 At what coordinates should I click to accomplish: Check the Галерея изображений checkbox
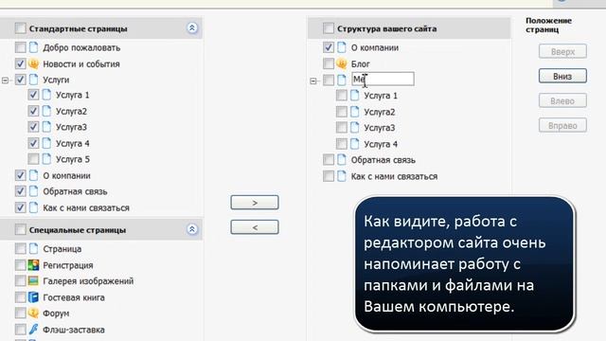[x=20, y=281]
